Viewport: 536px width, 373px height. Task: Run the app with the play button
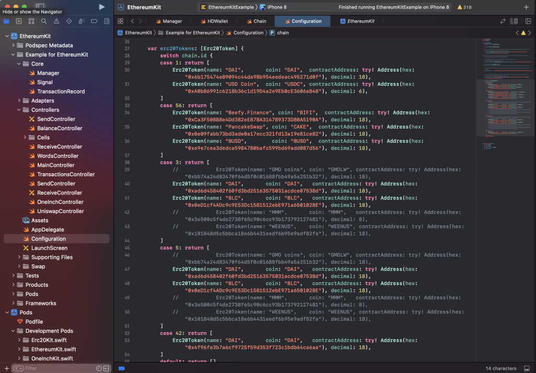[102, 7]
